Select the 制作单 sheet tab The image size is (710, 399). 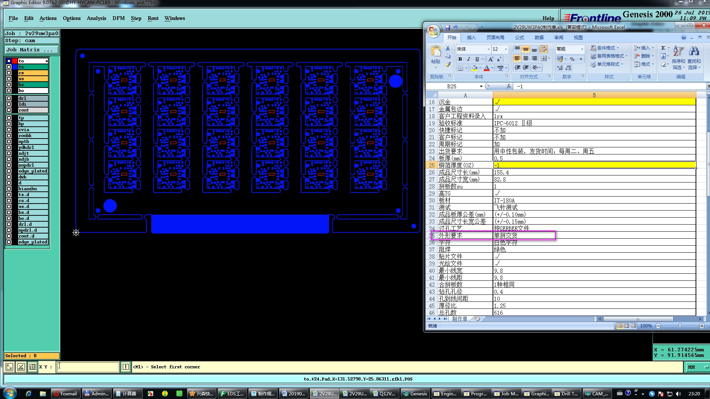[x=460, y=319]
